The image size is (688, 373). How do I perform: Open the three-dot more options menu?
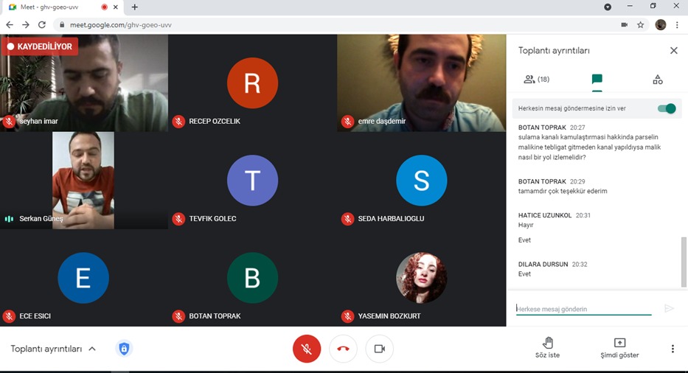point(673,349)
